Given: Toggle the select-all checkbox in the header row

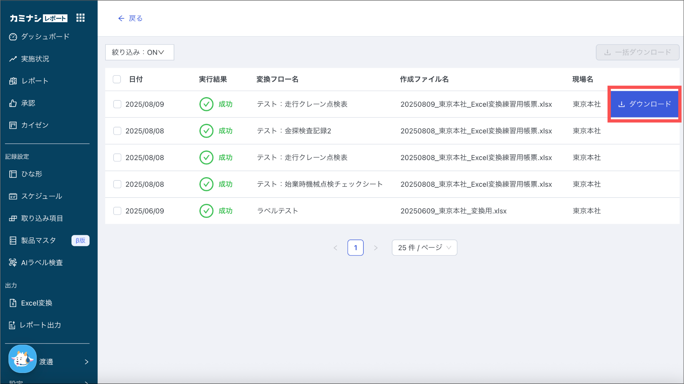Looking at the screenshot, I should coord(117,79).
